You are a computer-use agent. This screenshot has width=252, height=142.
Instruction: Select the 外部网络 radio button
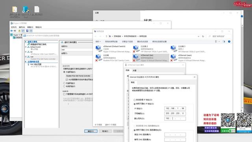(x=64, y=72)
